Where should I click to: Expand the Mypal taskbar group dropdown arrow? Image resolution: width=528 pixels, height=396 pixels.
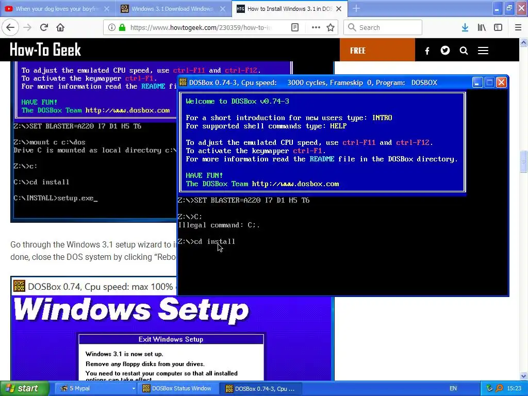coord(134,389)
